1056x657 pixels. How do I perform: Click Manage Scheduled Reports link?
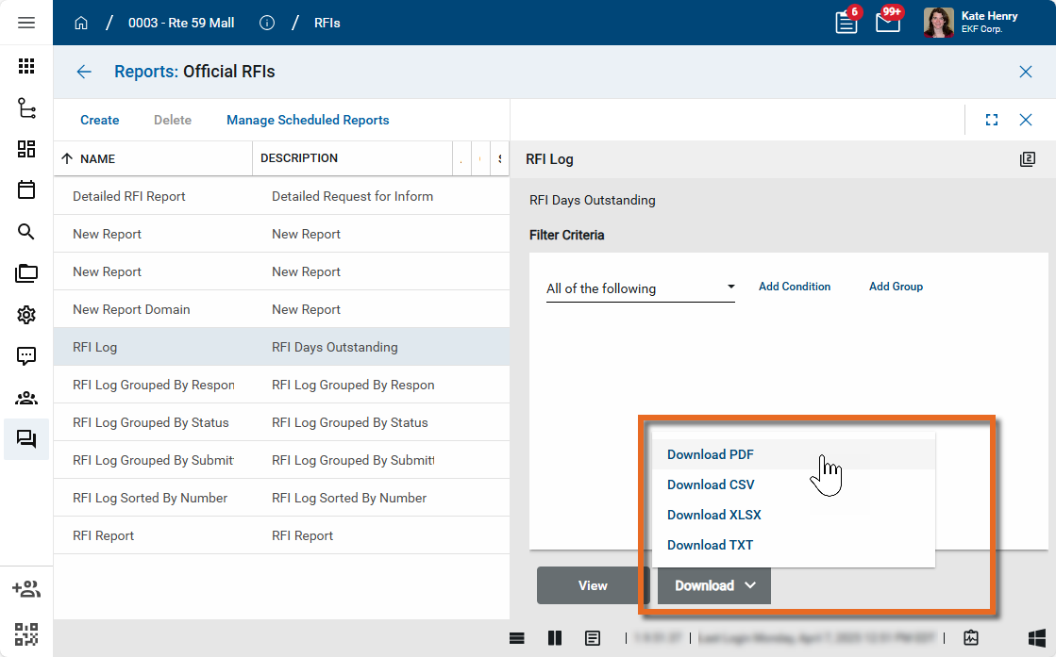point(308,120)
